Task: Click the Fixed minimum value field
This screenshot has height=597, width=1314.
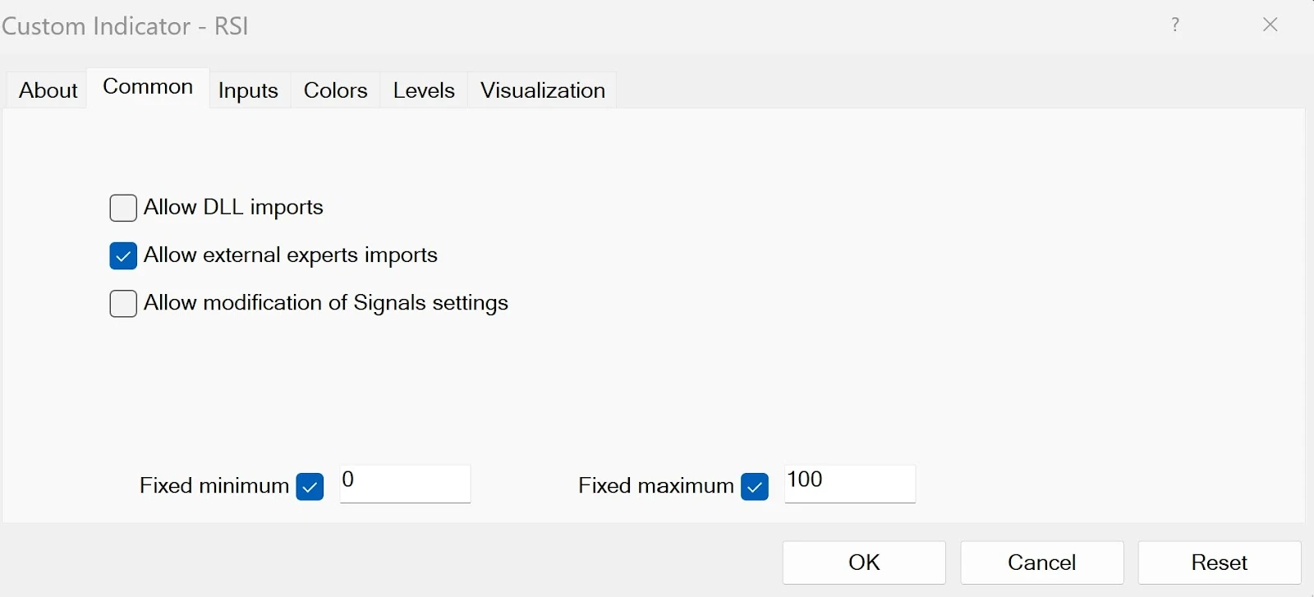Action: coord(405,484)
